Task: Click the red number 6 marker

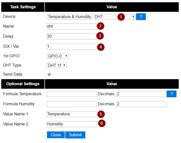Action: pyautogui.click(x=101, y=124)
